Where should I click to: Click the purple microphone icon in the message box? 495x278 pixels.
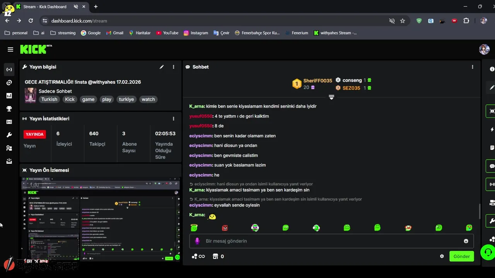197,241
